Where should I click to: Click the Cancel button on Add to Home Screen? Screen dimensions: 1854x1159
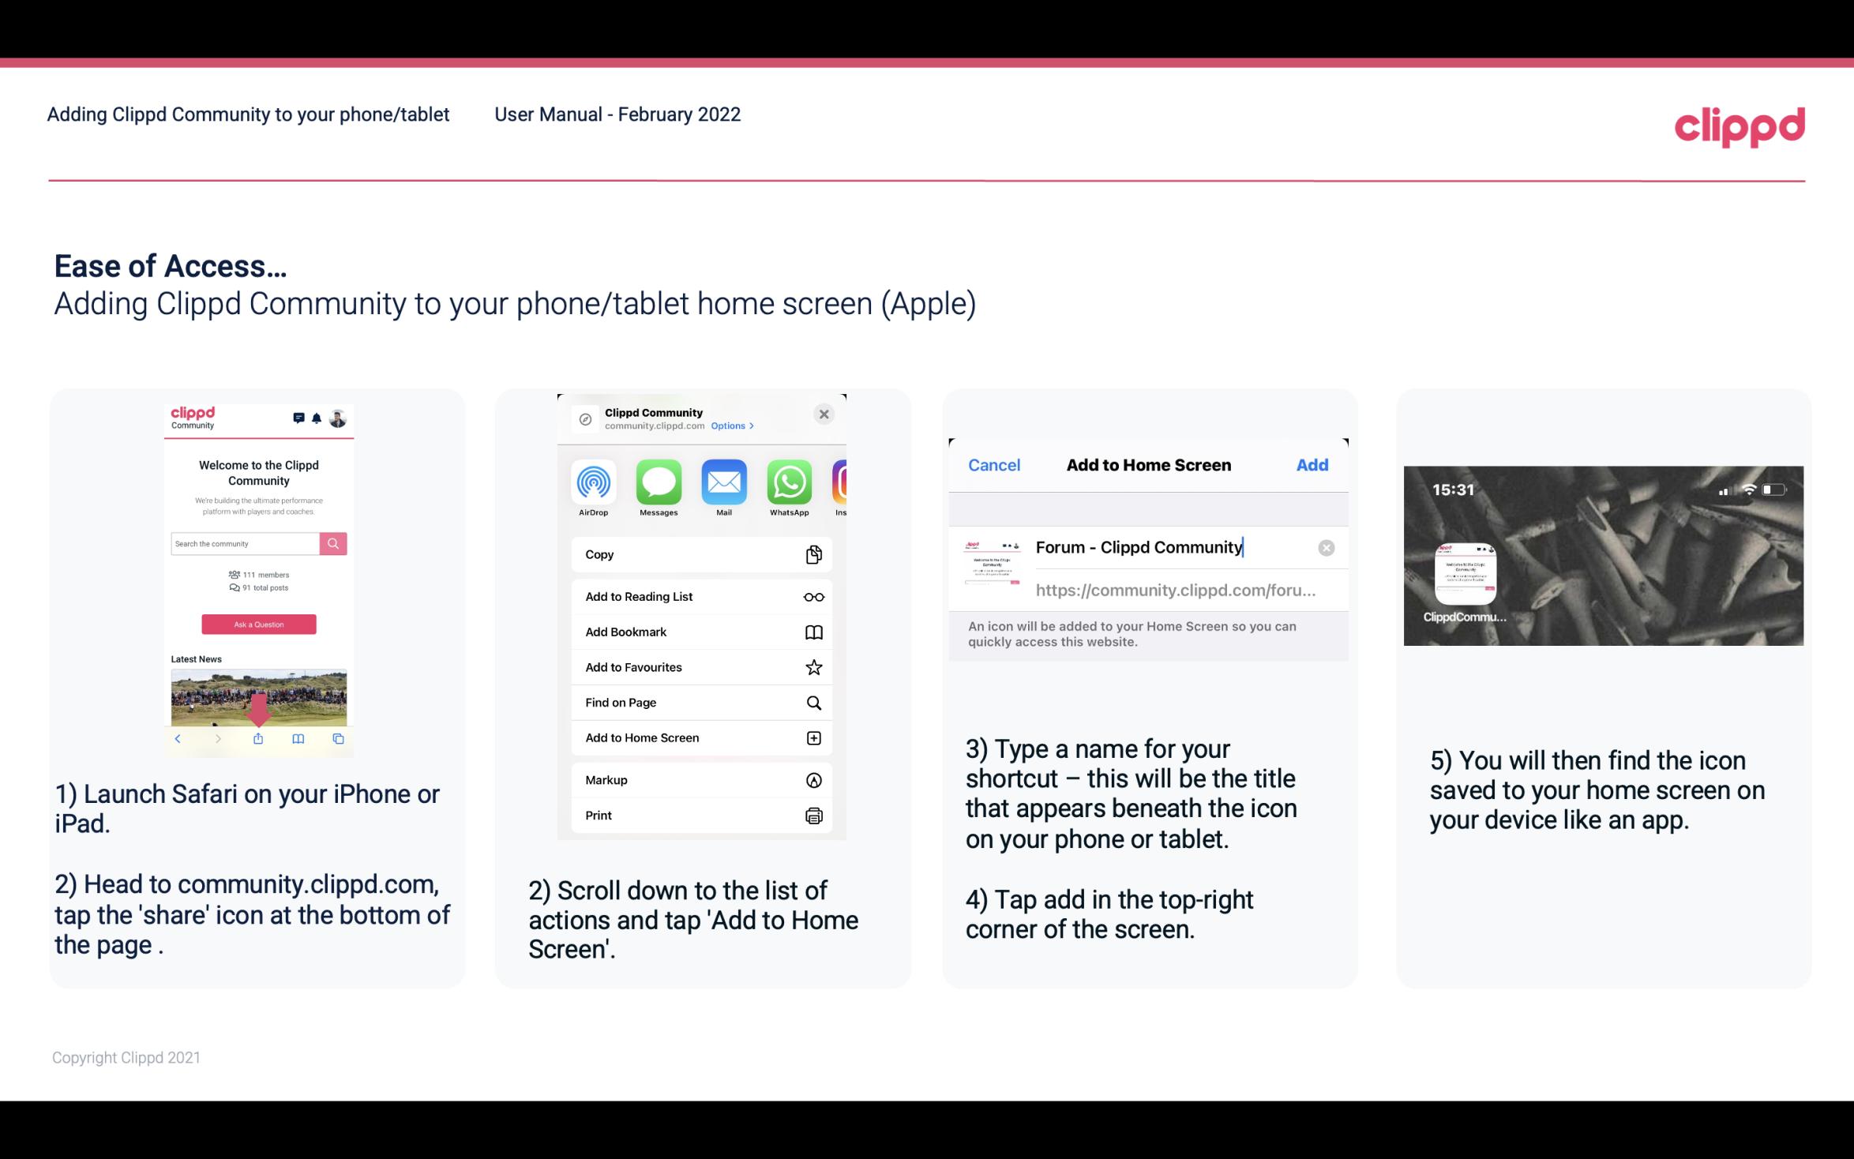[x=994, y=465]
